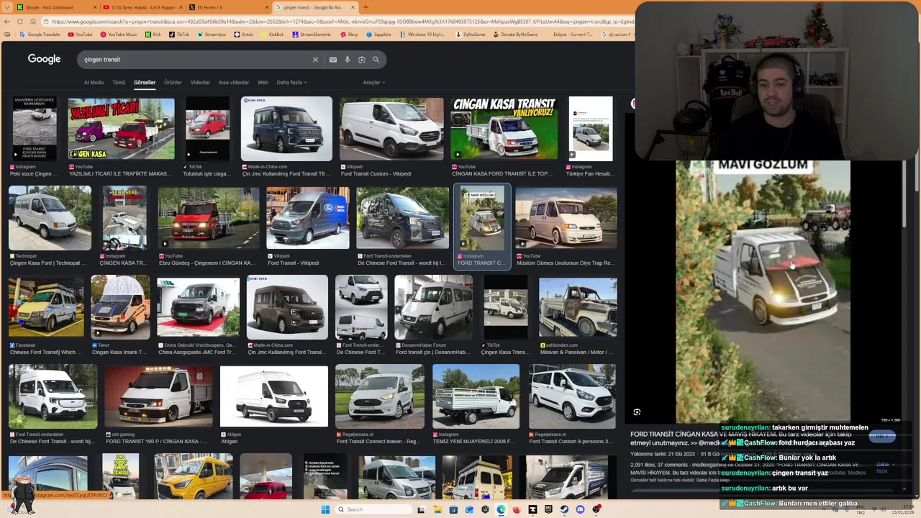Viewport: 921px width, 518px height.
Task: Go to the Google logo homepage
Action: [44, 59]
